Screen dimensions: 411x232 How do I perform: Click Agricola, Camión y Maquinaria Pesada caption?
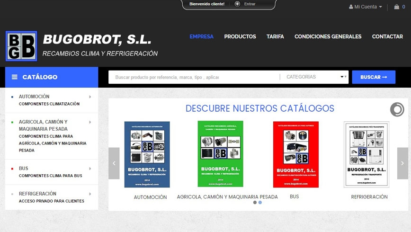[227, 197]
